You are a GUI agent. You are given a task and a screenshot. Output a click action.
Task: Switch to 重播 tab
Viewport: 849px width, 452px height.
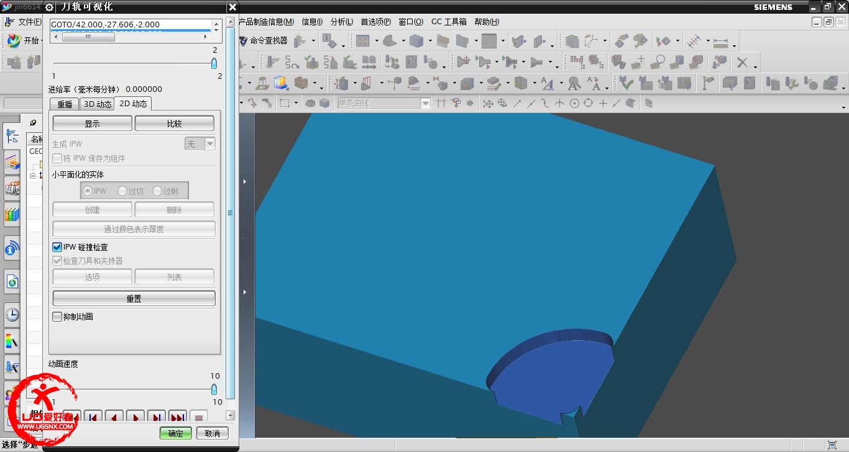click(x=65, y=104)
